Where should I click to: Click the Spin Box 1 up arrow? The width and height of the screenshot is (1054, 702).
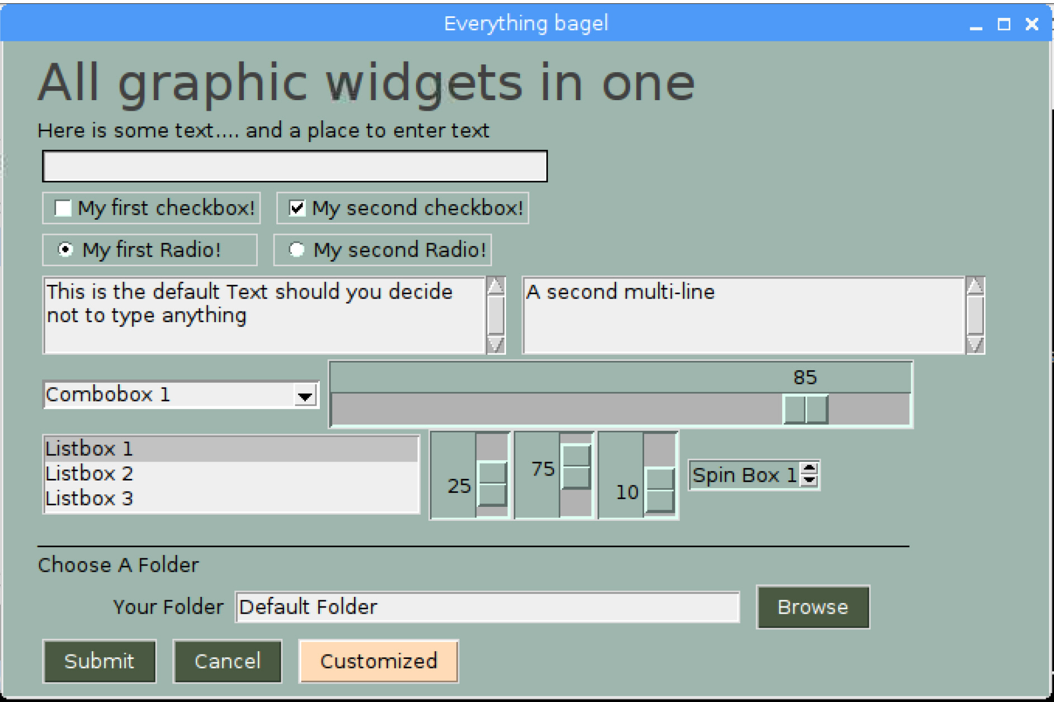coord(810,470)
